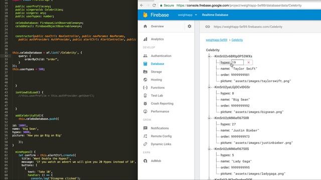The width and height of the screenshot is (321, 180).
Task: Collapse the -KmSrU2v6BRIp0PS3WXs node
Action: pyautogui.click(x=209, y=56)
